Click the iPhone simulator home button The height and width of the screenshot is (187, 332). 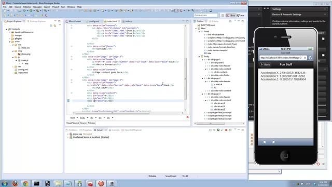coord(285,156)
